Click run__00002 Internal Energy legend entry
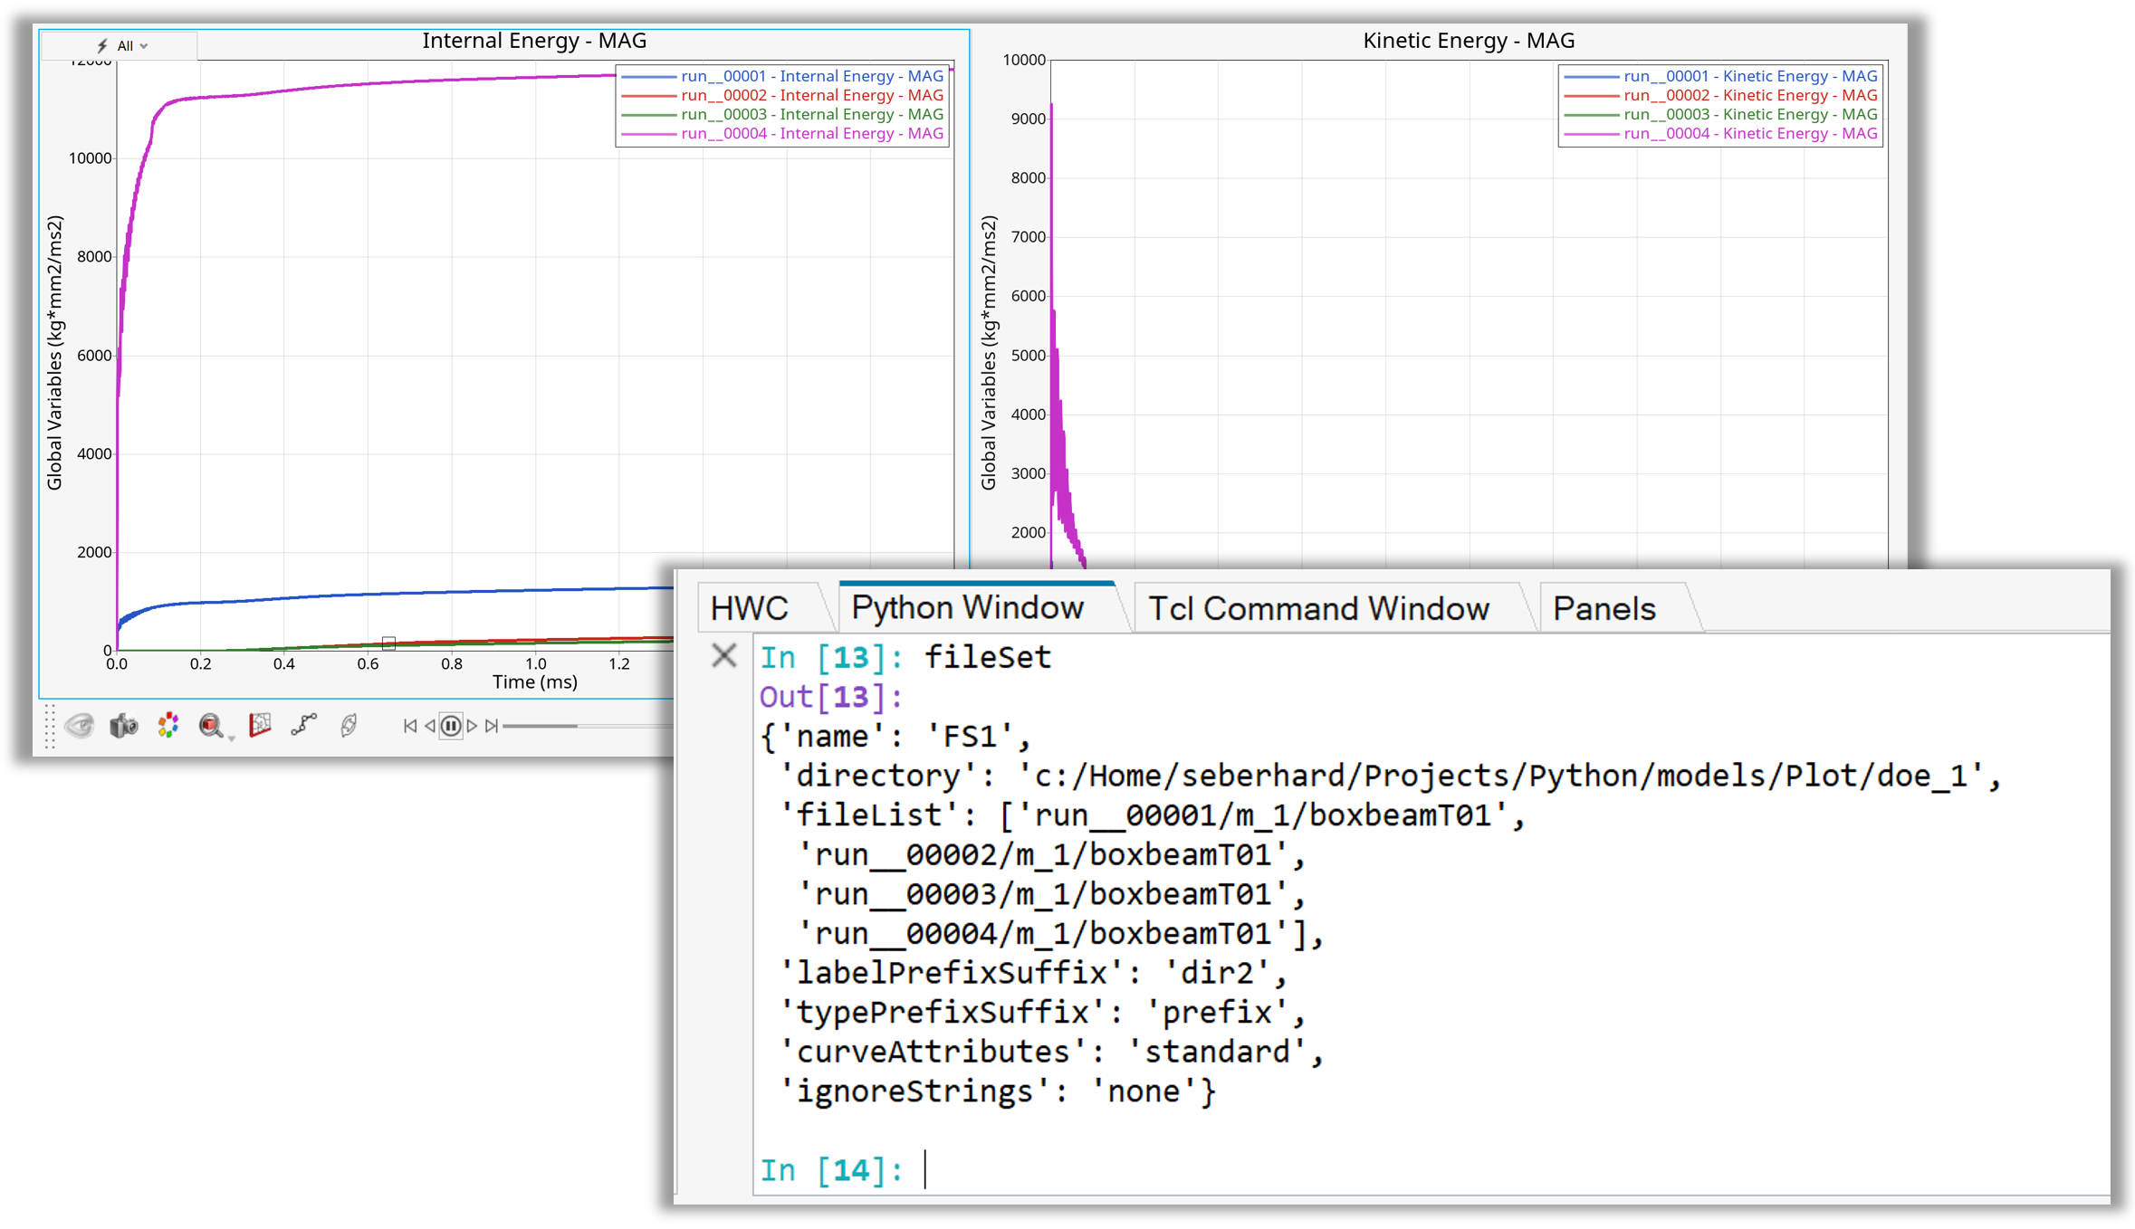Viewport: 2135px width, 1229px height. pyautogui.click(x=782, y=95)
